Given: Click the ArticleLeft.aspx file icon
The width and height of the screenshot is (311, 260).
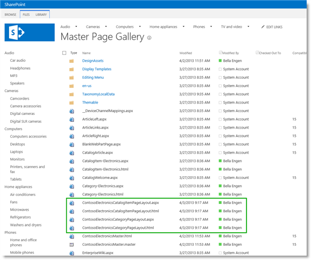Looking at the screenshot, I should [72, 120].
